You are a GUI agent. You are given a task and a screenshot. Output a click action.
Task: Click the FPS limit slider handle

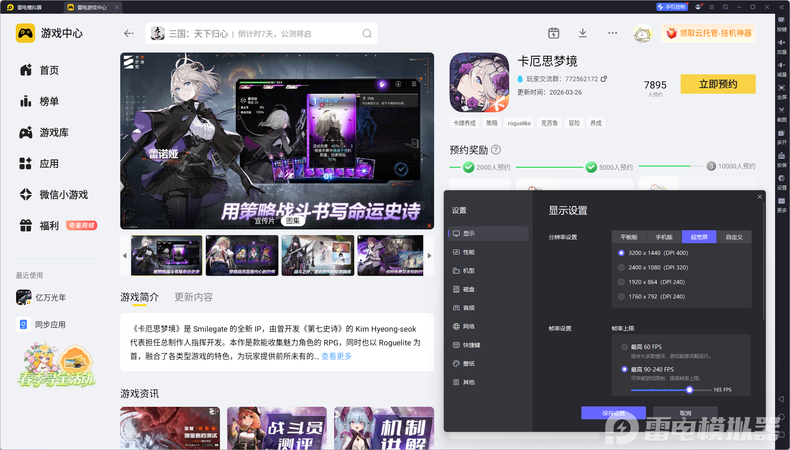(690, 390)
